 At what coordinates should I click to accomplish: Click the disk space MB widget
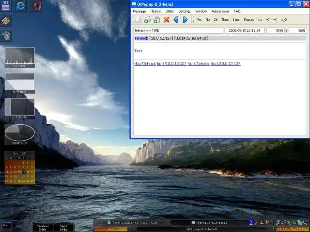pyautogui.click(x=19, y=109)
